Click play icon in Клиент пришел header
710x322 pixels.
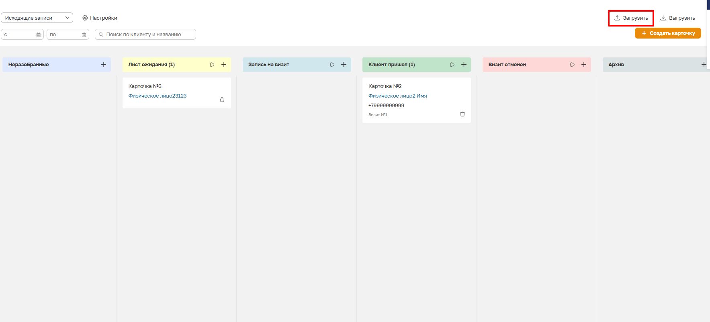[x=452, y=65]
